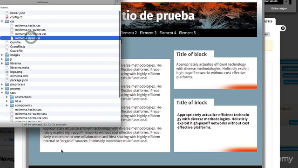Expand the components folder disclosure triangle

(7, 105)
